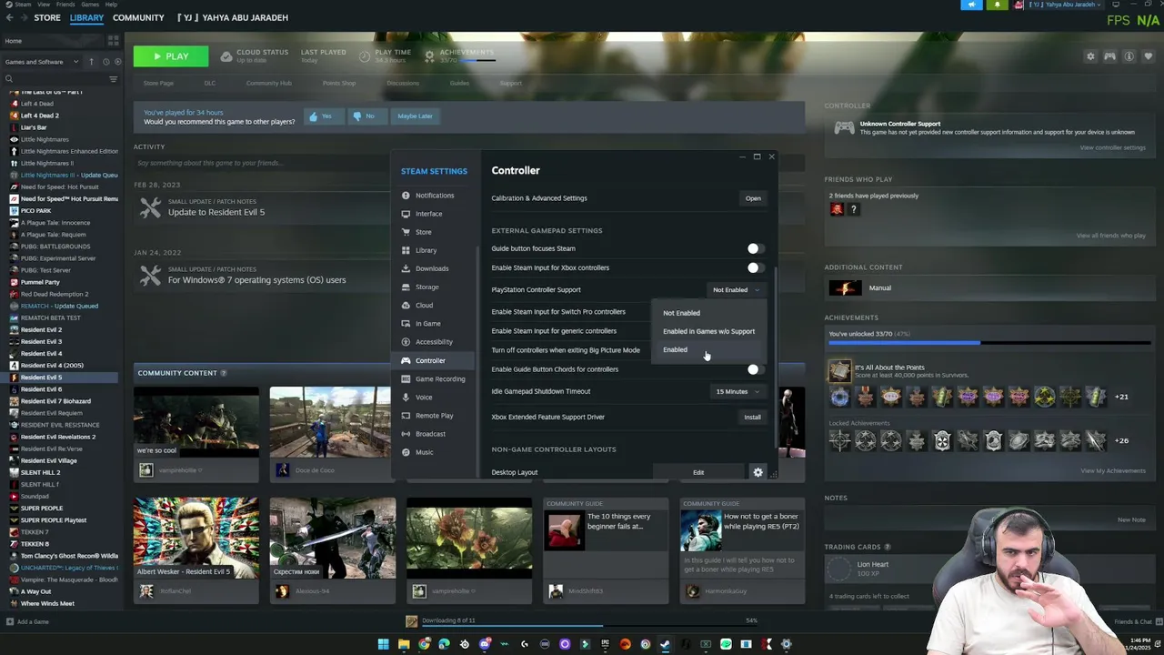Viewport: 1164px width, 655px height.
Task: Open View My Achievements link
Action: pyautogui.click(x=1113, y=470)
